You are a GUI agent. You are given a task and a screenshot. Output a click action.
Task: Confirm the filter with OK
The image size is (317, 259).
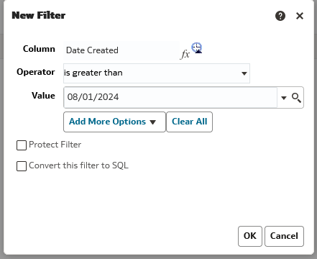250,236
